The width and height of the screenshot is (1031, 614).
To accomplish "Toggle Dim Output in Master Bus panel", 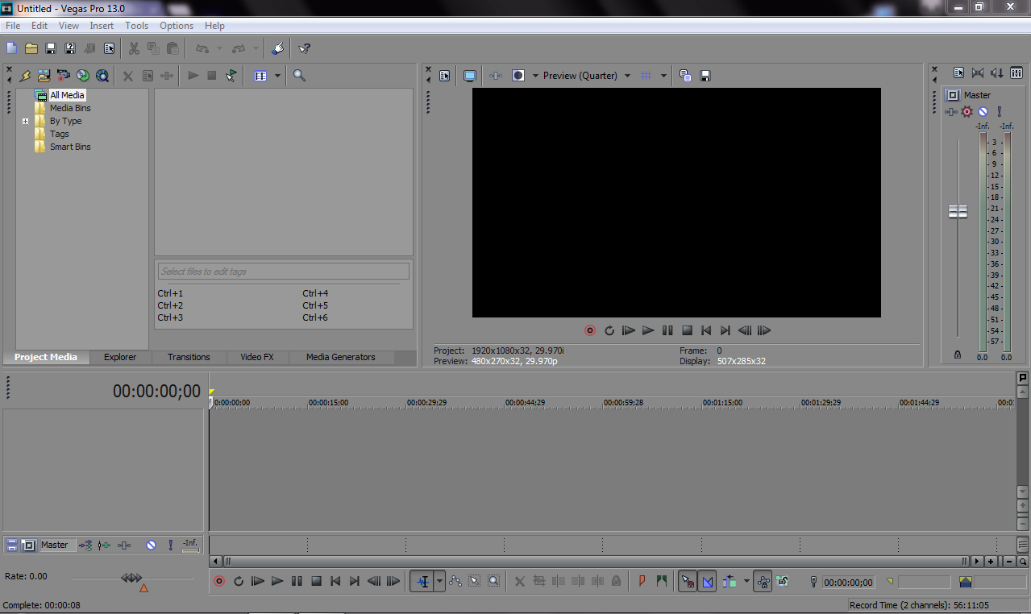I will point(997,73).
